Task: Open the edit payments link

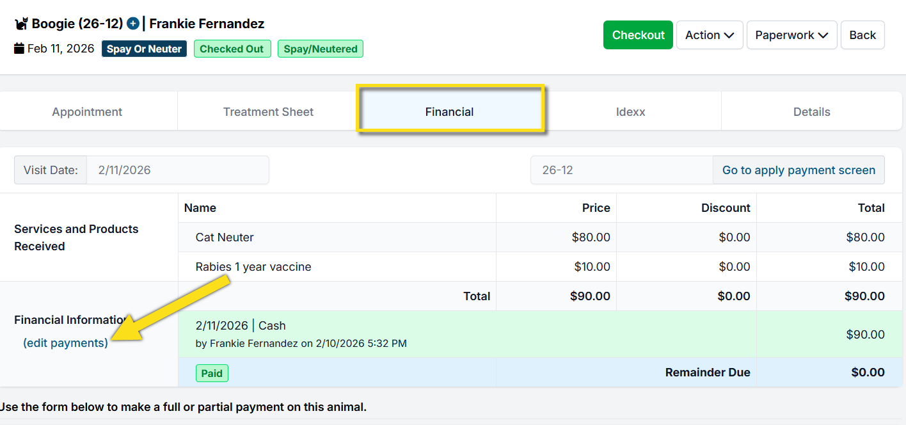Action: pos(65,343)
